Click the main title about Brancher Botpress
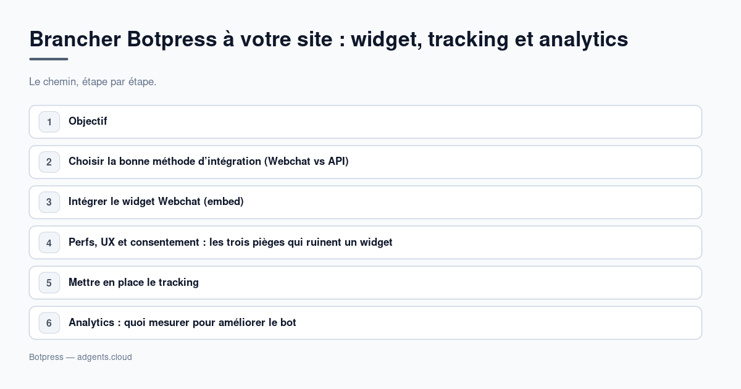The width and height of the screenshot is (741, 389). 329,39
